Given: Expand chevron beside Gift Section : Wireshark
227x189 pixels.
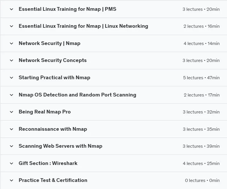Looking at the screenshot, I should tap(11, 164).
